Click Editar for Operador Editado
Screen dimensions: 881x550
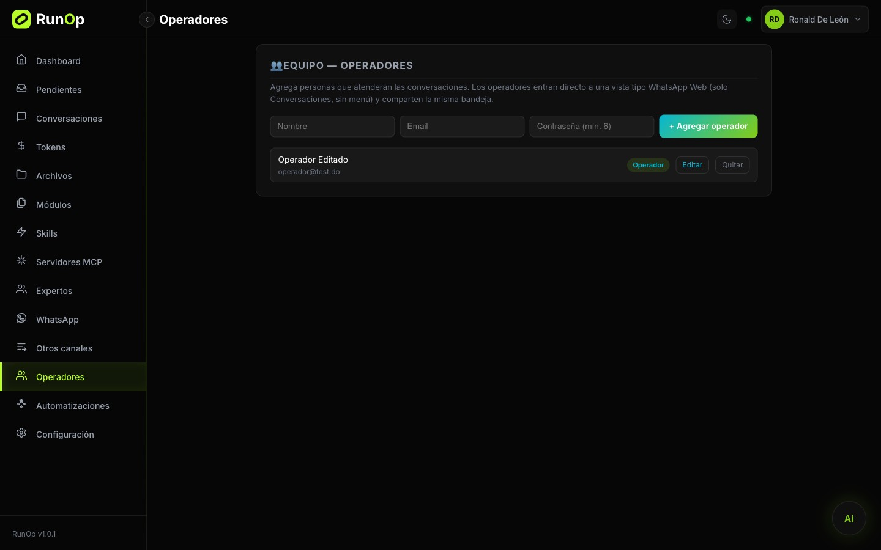click(x=693, y=165)
